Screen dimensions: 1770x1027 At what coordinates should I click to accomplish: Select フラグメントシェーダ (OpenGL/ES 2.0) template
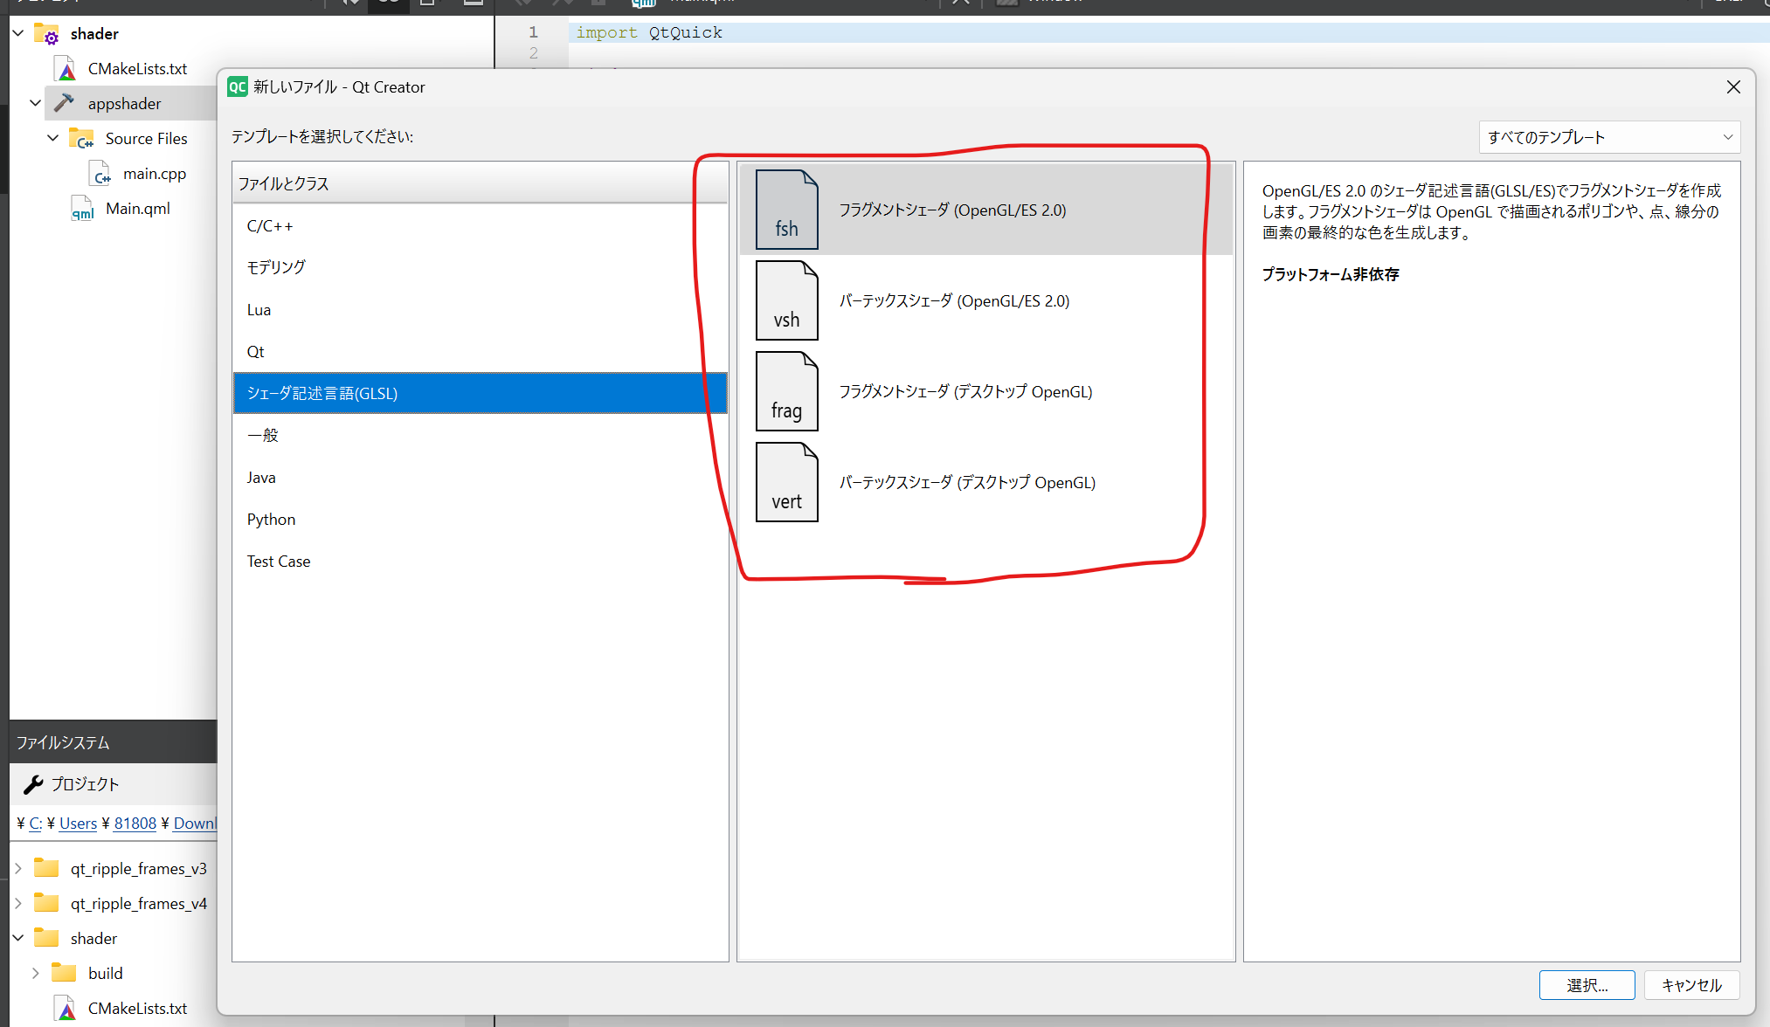986,210
